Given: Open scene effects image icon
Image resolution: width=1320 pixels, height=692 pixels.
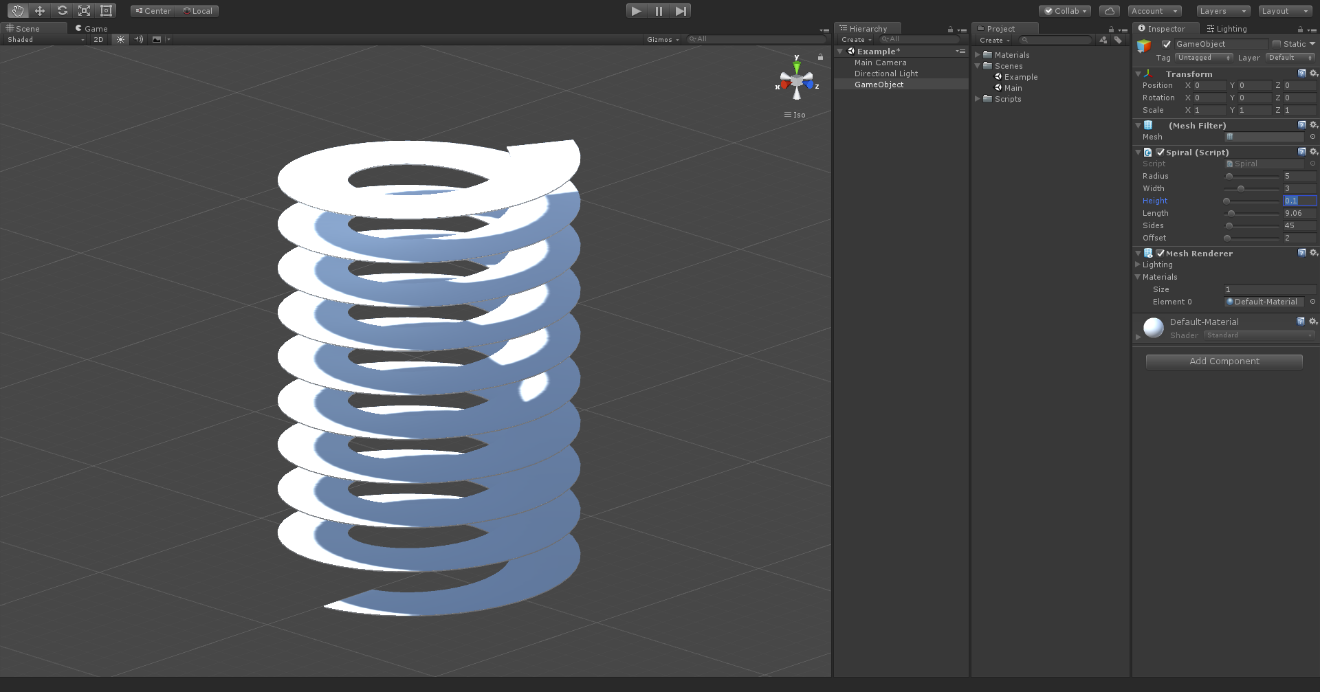Looking at the screenshot, I should point(157,39).
